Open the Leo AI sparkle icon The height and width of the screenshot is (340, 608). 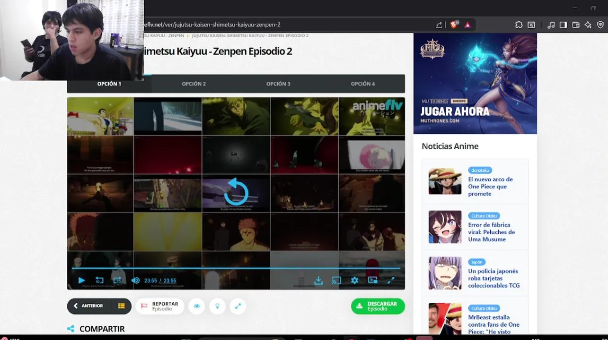pos(588,25)
